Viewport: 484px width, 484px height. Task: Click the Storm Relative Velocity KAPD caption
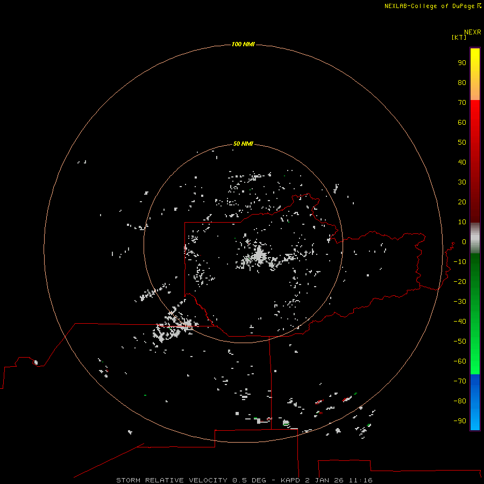[244, 480]
